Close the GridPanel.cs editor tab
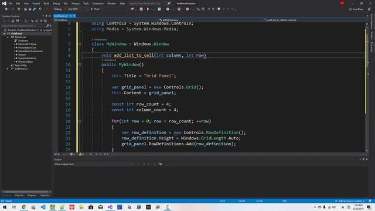Image resolution: width=375 pixels, height=211 pixels. coord(74,16)
